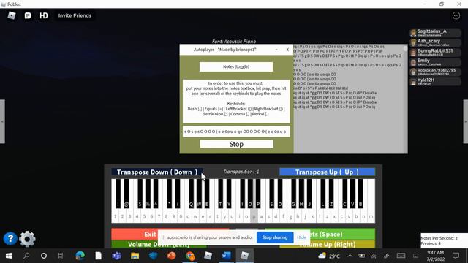Screen dimensions: 468x263
Task: Select player BunnyRabbit531 in the list
Action: (435, 53)
